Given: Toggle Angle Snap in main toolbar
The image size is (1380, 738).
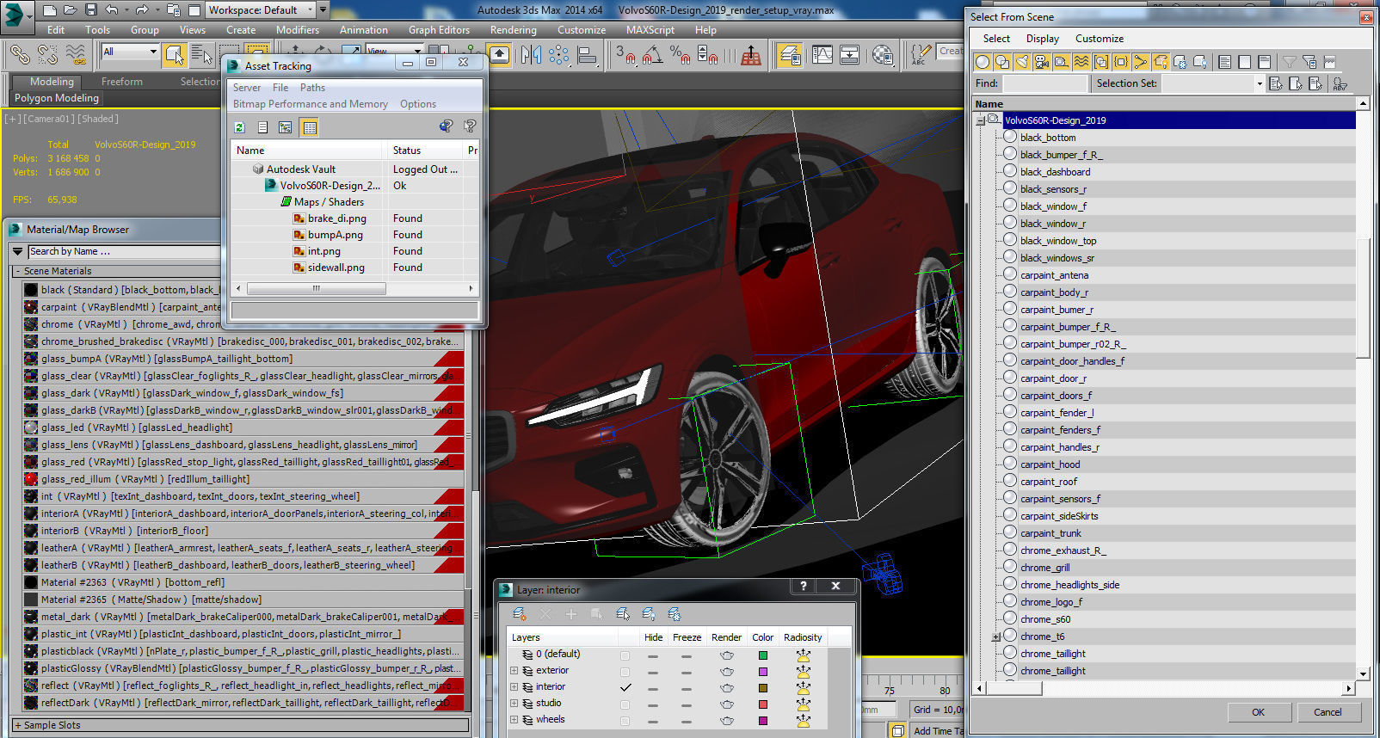Looking at the screenshot, I should coord(654,55).
